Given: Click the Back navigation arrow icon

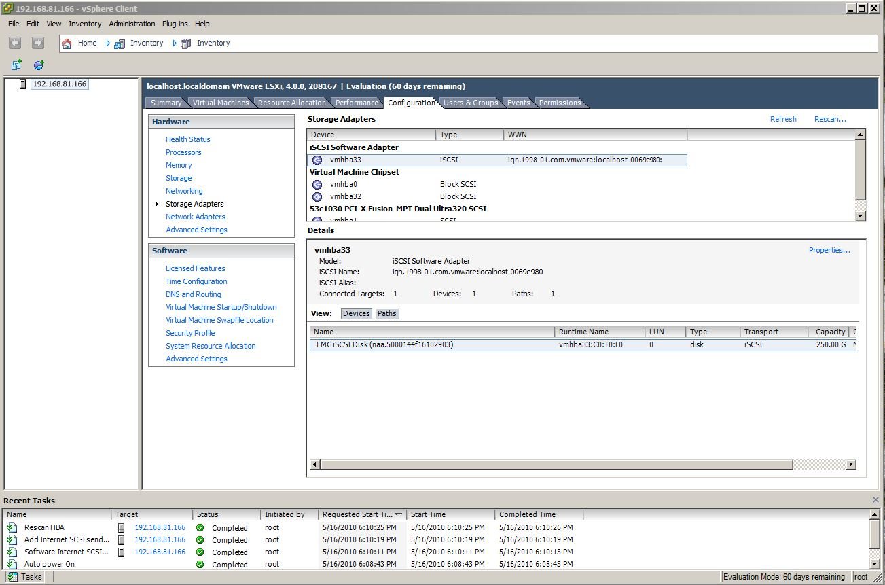Looking at the screenshot, I should [x=15, y=43].
